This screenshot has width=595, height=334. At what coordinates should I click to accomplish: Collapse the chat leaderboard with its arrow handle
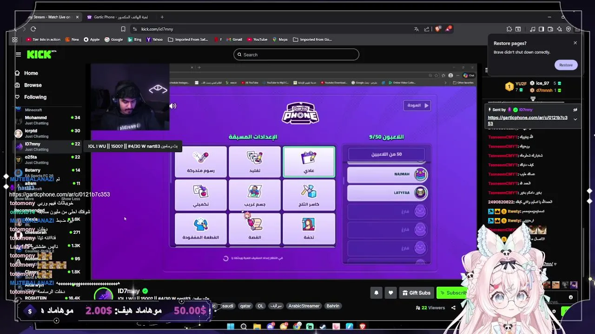pos(533,99)
